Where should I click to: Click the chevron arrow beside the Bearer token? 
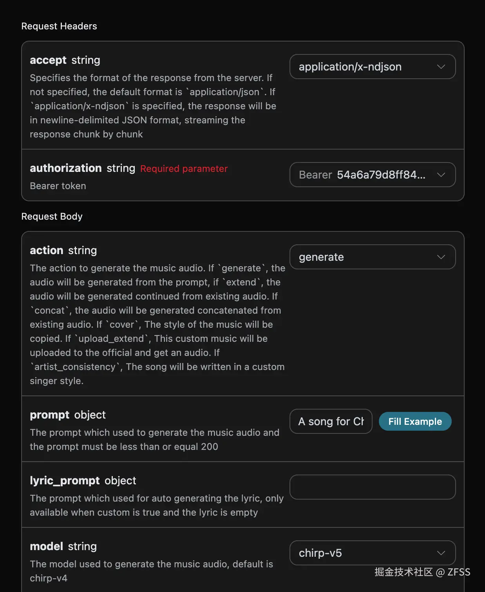pos(441,175)
